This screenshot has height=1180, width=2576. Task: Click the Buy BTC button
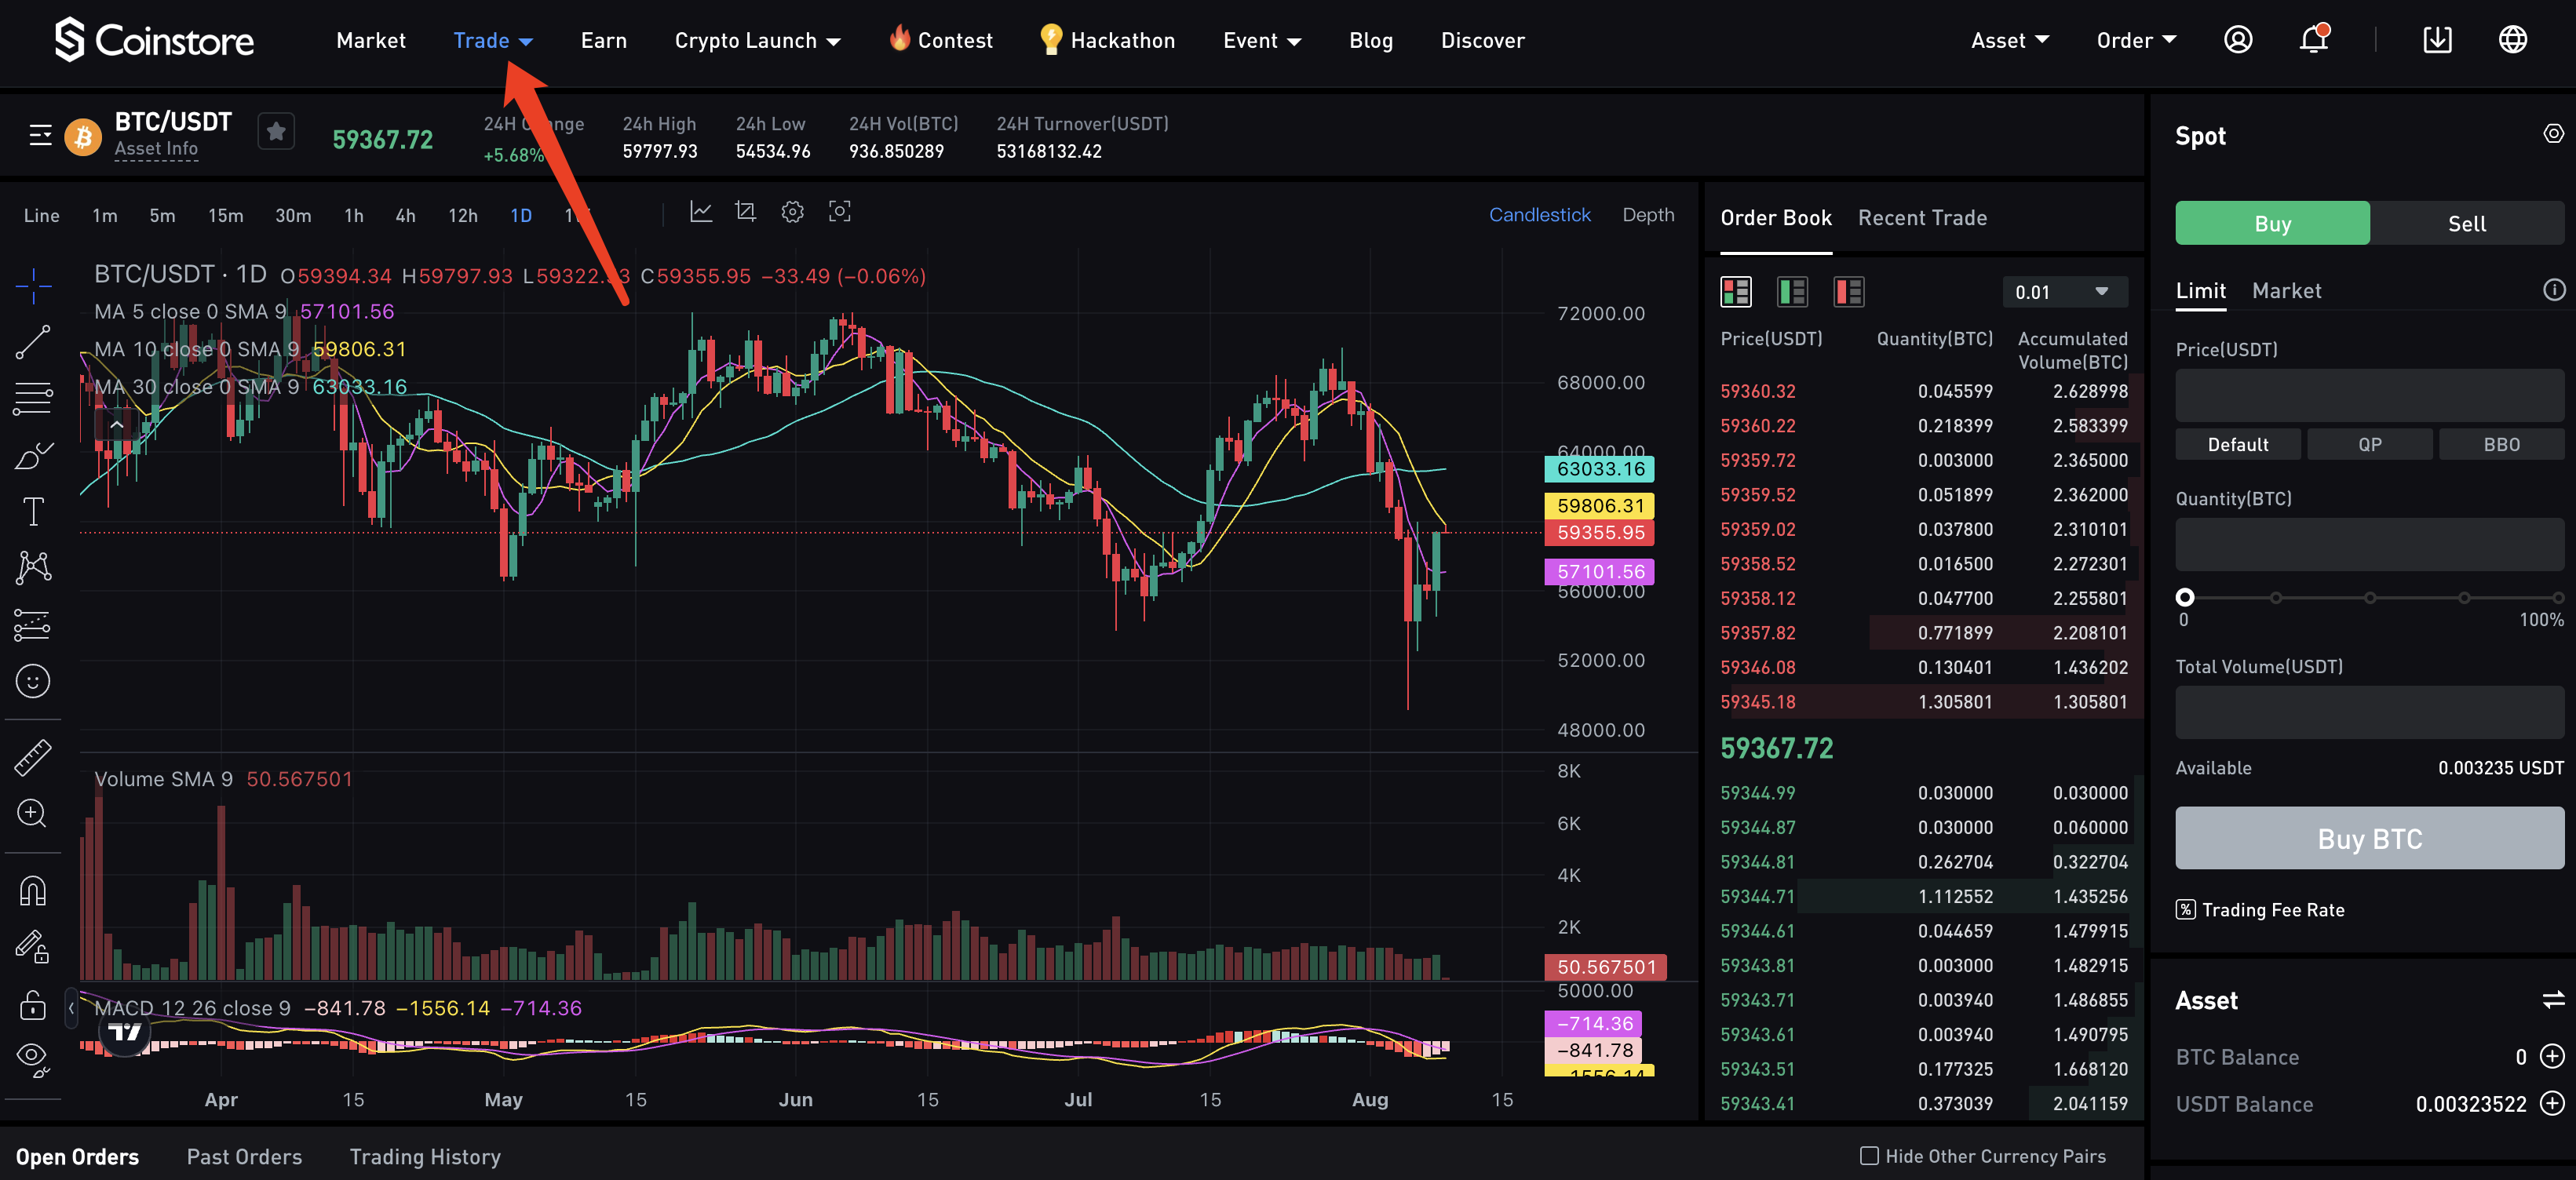(x=2370, y=838)
